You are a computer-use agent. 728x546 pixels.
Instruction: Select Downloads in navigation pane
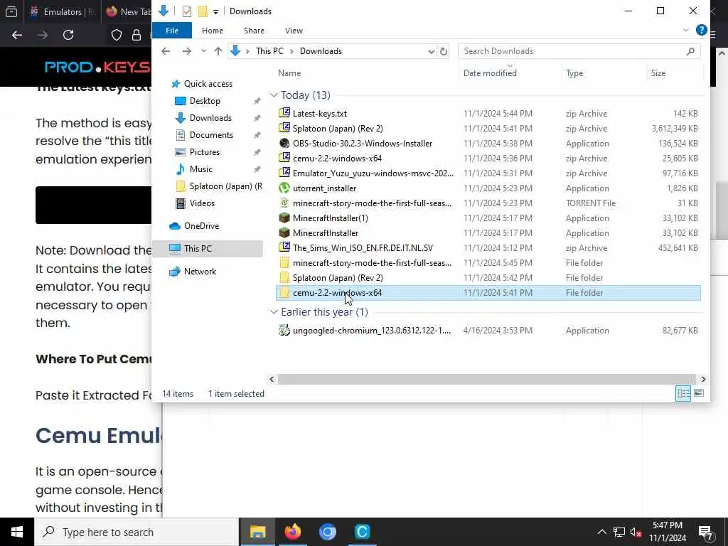(x=210, y=118)
